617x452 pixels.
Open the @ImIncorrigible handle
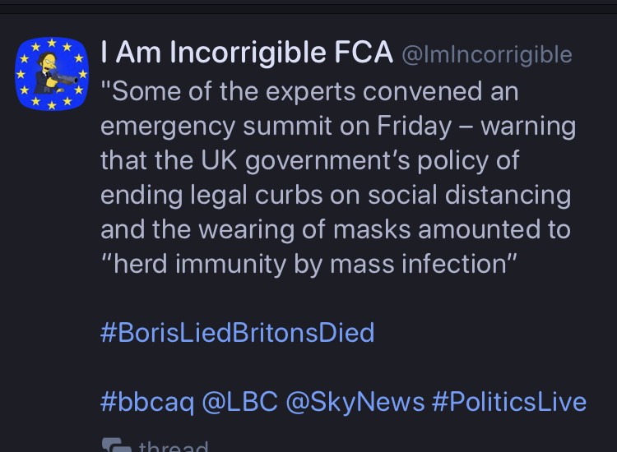click(485, 55)
